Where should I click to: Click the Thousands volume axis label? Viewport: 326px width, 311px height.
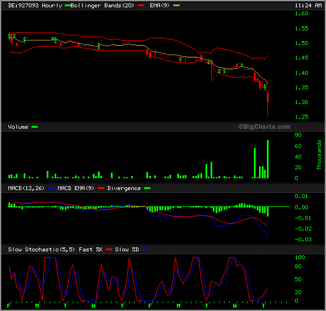point(319,155)
